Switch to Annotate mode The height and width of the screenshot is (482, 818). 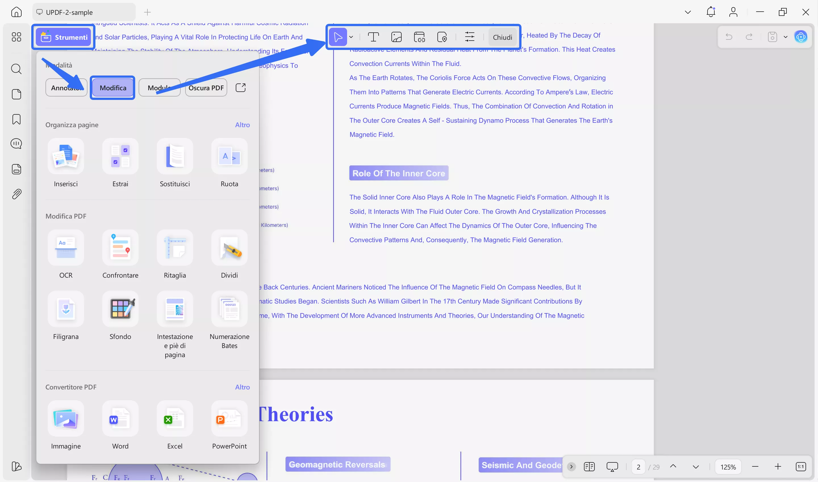pos(66,87)
